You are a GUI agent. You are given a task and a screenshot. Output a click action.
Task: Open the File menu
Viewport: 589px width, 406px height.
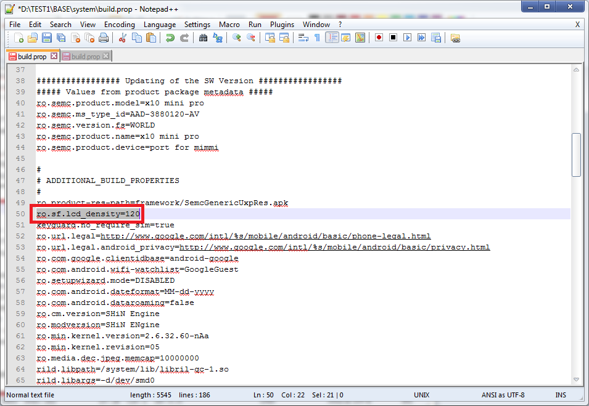click(15, 25)
